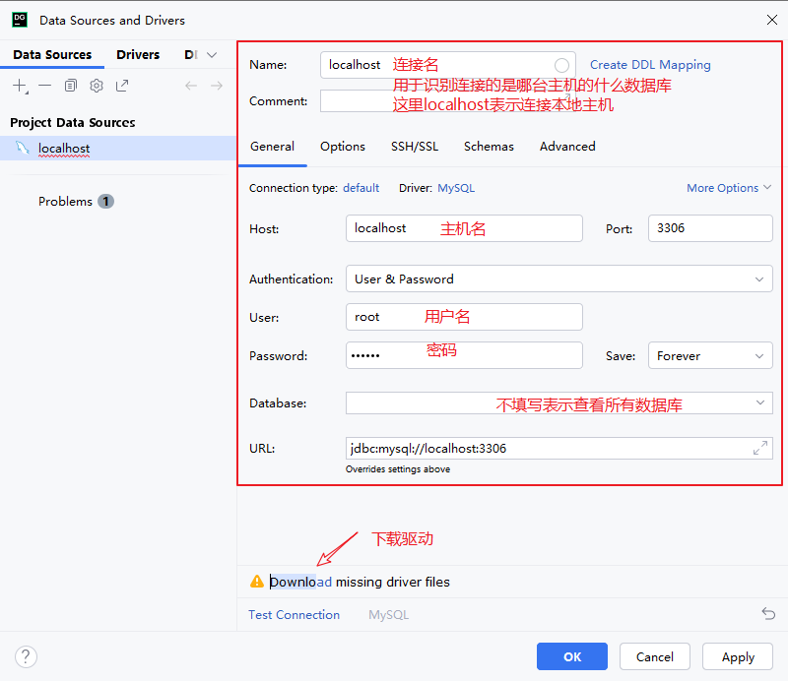Screen dimensions: 788x681
Task: Open the Database dropdown list
Action: tap(760, 402)
